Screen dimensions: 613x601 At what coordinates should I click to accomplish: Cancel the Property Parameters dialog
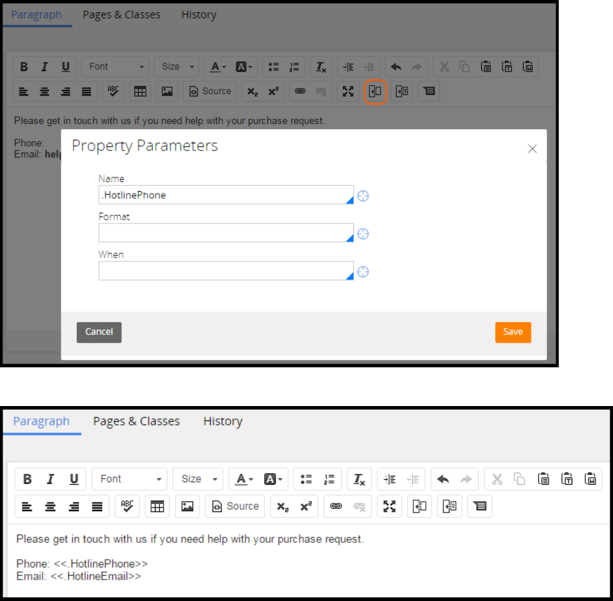click(99, 332)
